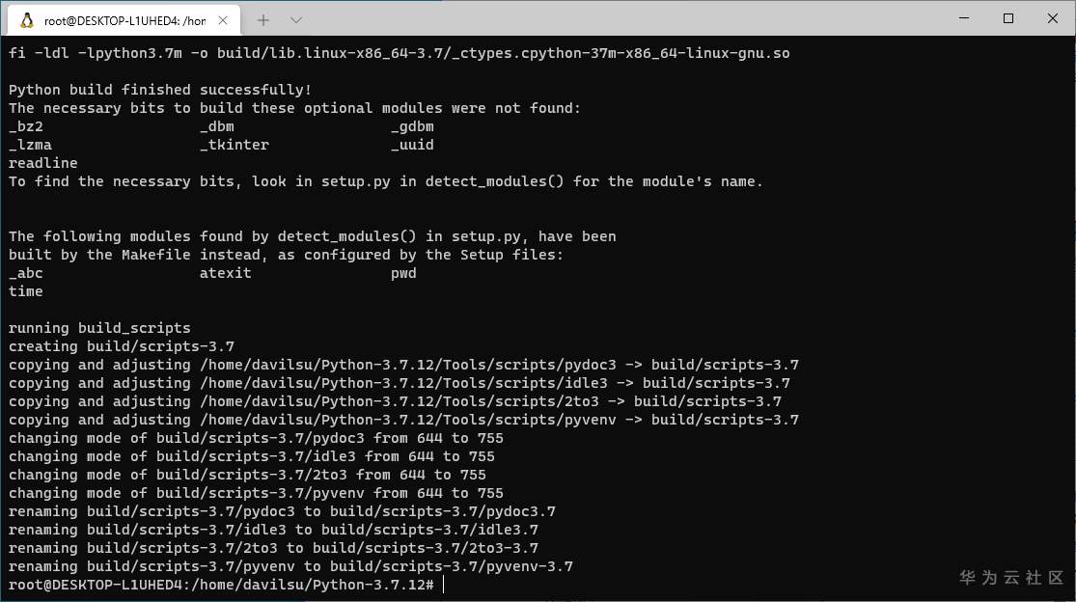The height and width of the screenshot is (602, 1076).
Task: Expand the new-tab profile dropdown chevron
Action: 296,19
